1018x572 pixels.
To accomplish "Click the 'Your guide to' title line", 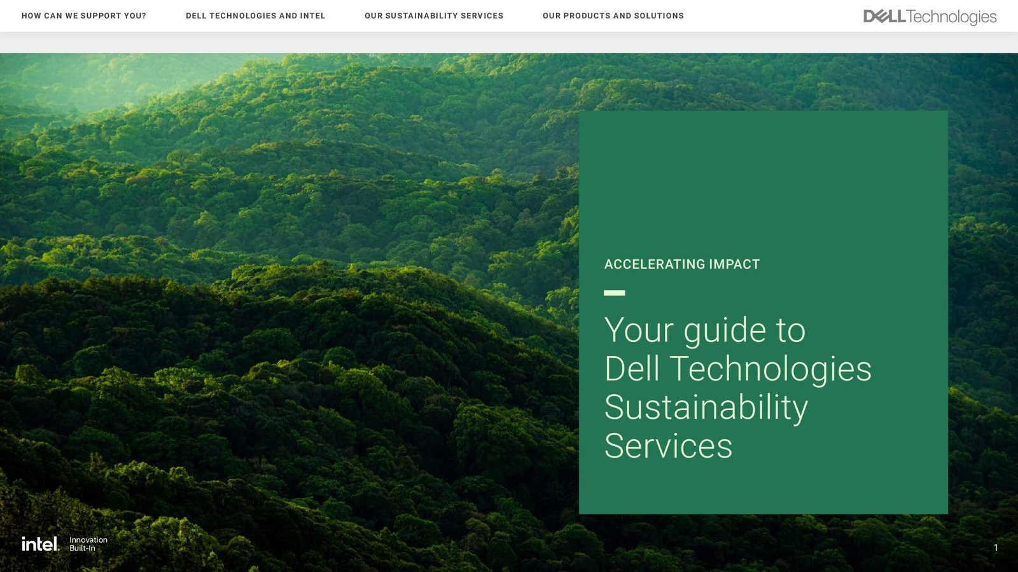I will click(704, 330).
